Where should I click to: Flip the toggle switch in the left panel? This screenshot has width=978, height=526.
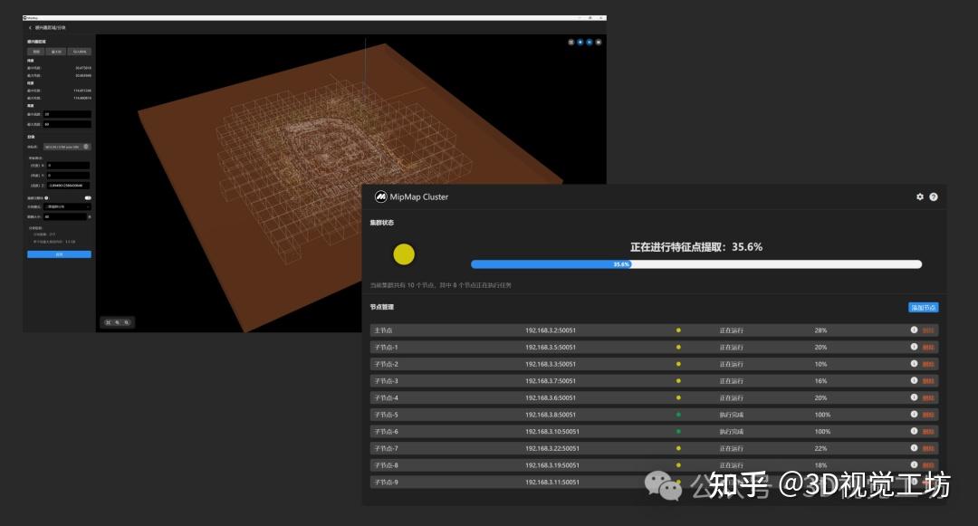tap(87, 197)
